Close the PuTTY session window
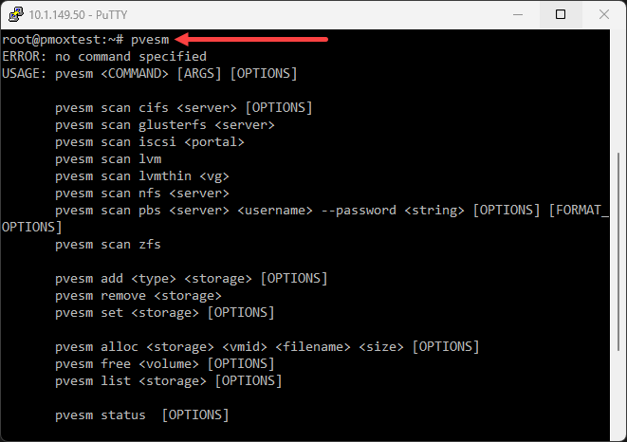The width and height of the screenshot is (627, 442). click(603, 14)
